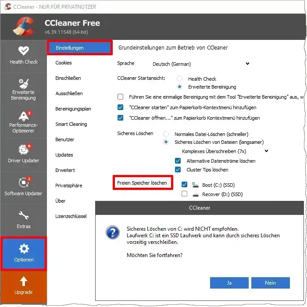
Task: Click version text v6.39.11548 (64-bit)
Action: (66, 32)
